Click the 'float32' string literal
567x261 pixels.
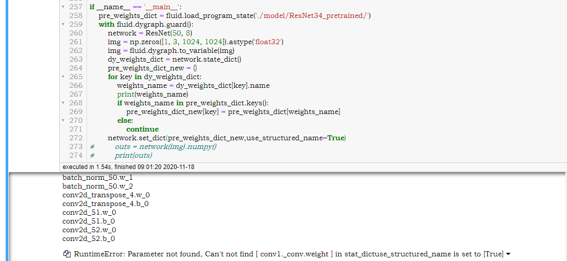(x=269, y=42)
